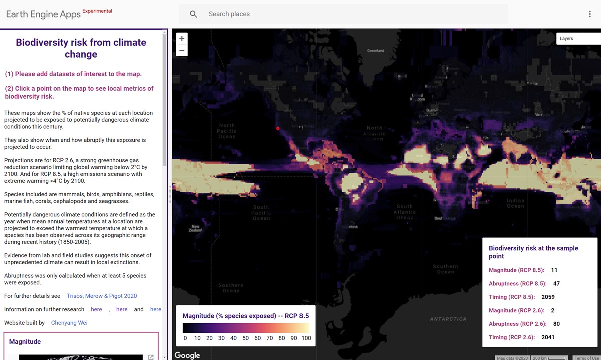Click the three-dot overflow icon top right

point(590,14)
